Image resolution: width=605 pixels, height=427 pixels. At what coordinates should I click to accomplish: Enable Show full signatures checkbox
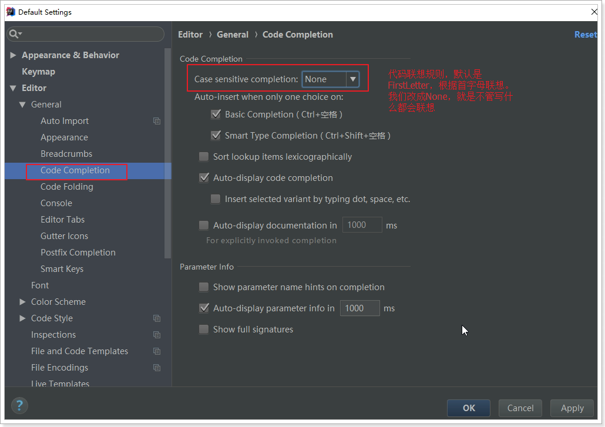(x=204, y=330)
